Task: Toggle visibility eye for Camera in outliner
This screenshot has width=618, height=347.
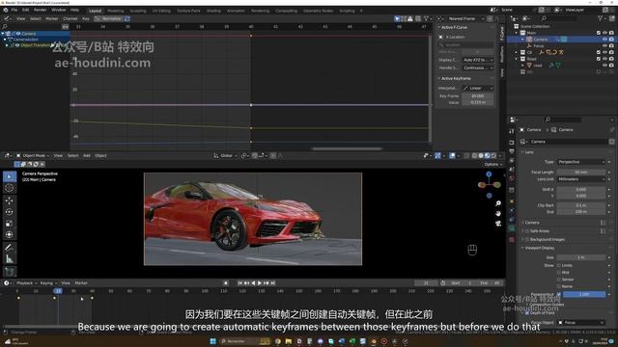Action: 604,40
